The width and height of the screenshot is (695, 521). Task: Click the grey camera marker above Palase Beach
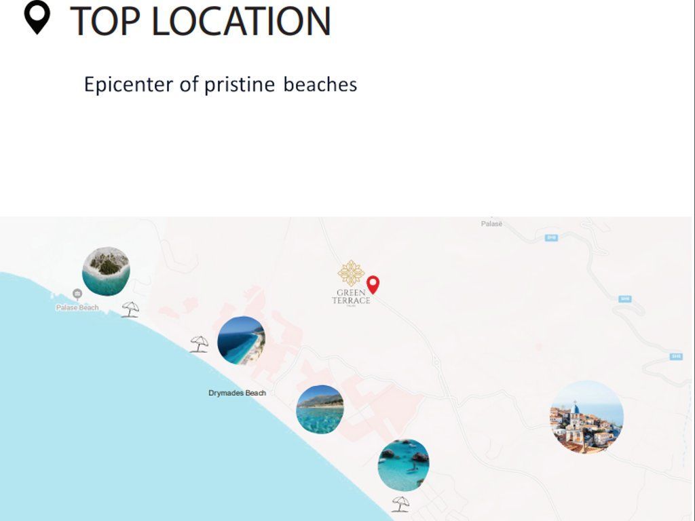(x=77, y=294)
